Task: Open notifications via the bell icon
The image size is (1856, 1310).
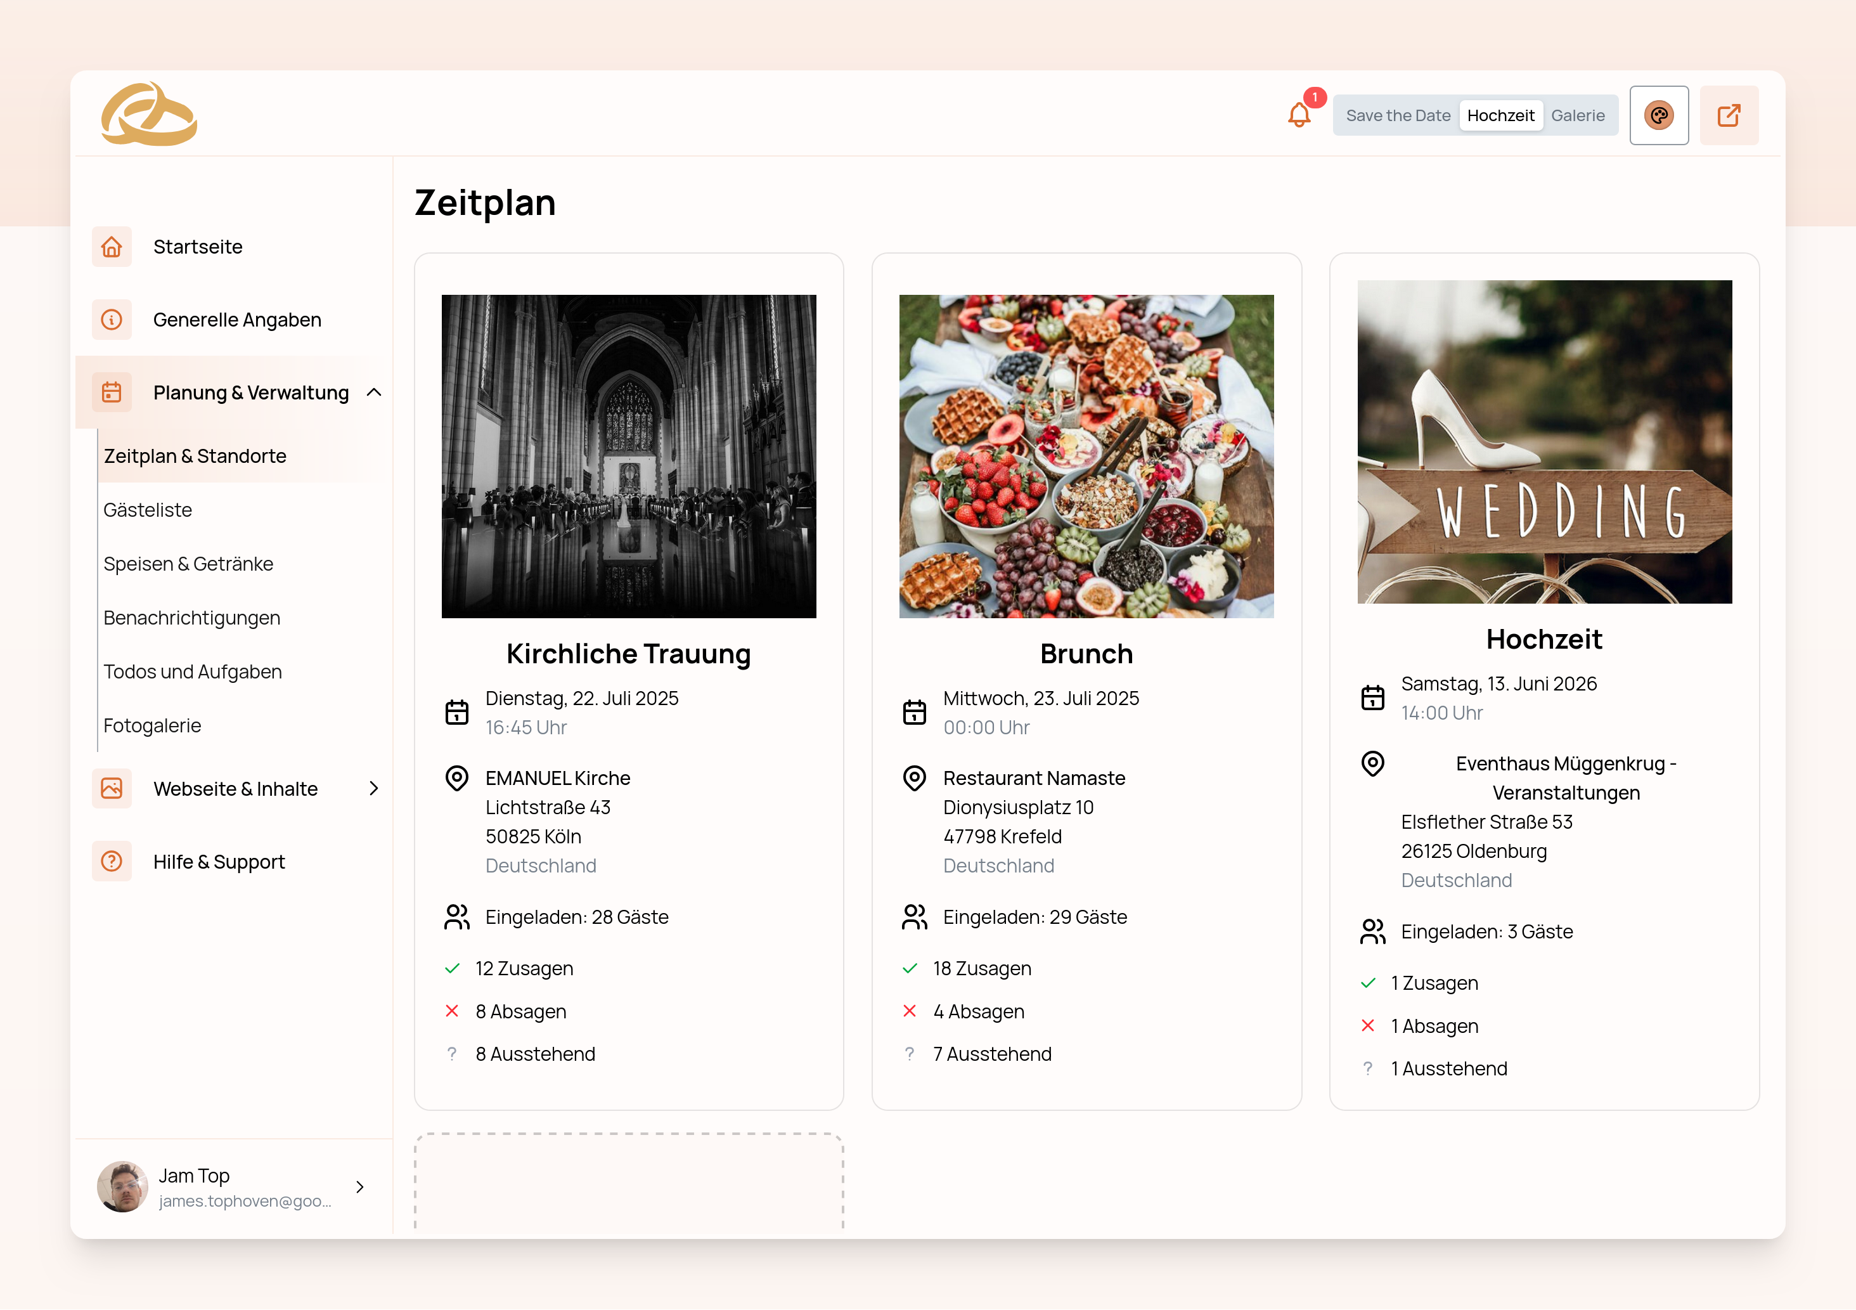Action: 1299,115
